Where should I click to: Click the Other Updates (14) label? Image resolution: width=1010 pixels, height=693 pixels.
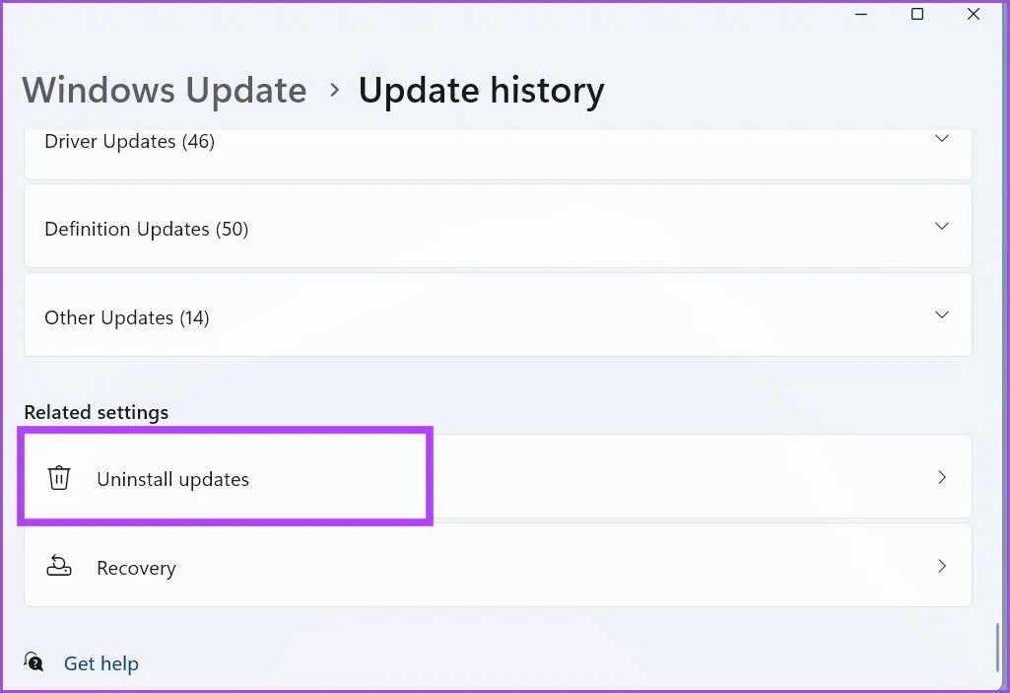point(126,317)
